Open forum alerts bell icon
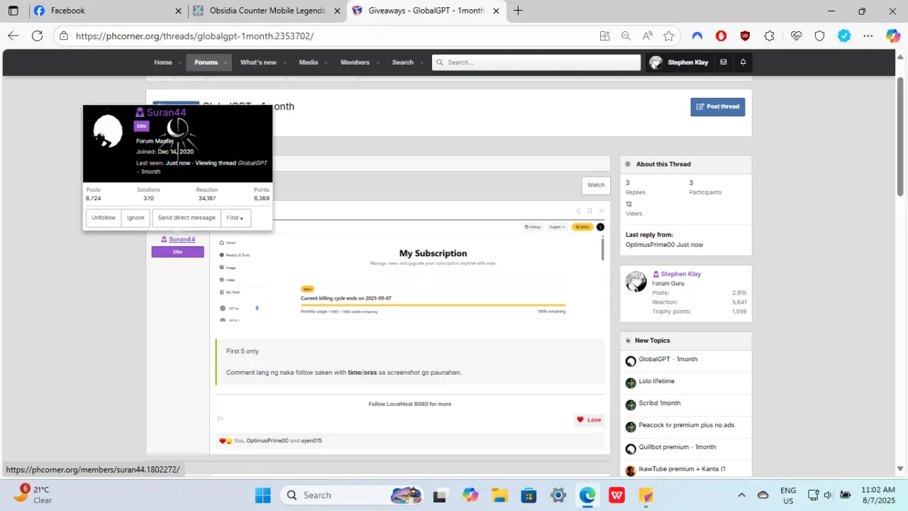Screen dimensions: 908x511 (743, 62)
